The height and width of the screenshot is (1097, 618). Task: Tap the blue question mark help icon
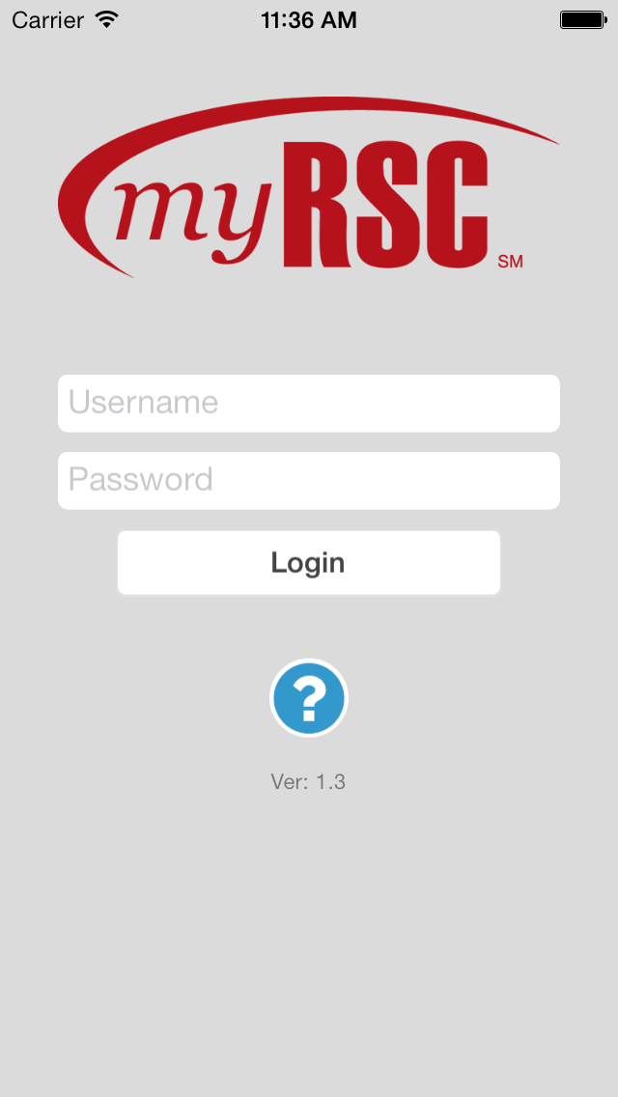pyautogui.click(x=309, y=697)
